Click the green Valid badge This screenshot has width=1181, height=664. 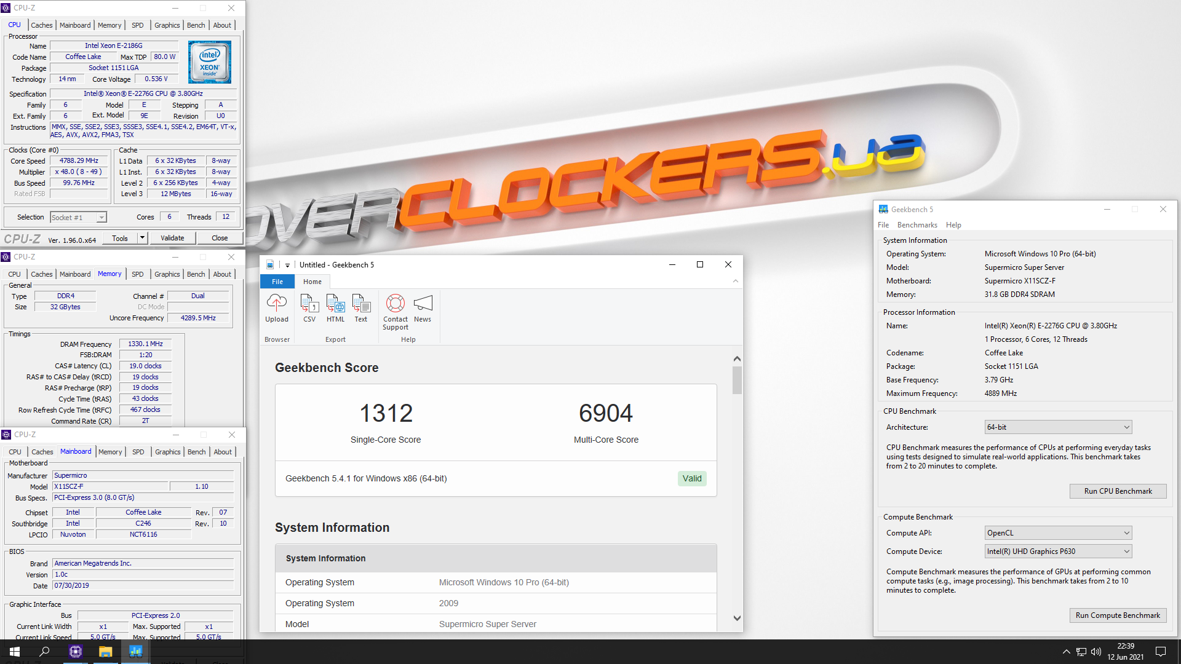692,478
